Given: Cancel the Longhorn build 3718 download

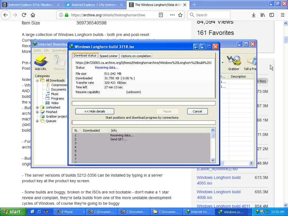Looking at the screenshot, I should tap(197, 111).
